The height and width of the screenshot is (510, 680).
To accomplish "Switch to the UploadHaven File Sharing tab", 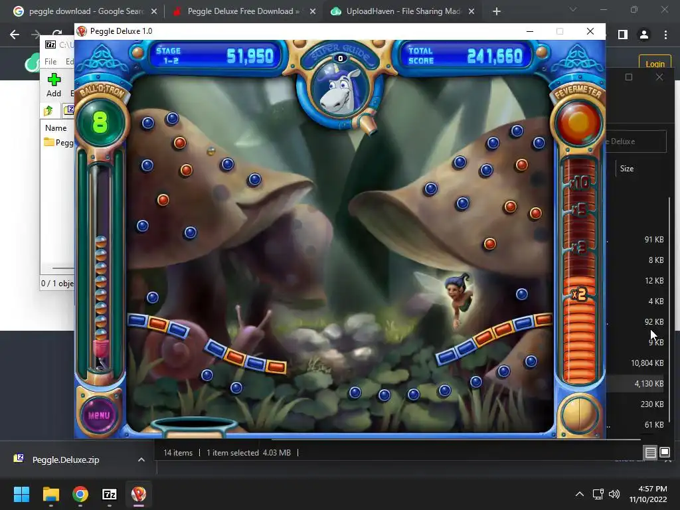I will [401, 11].
